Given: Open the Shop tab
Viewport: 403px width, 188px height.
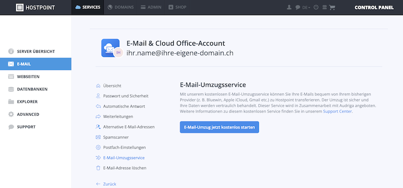Looking at the screenshot, I should pyautogui.click(x=177, y=7).
